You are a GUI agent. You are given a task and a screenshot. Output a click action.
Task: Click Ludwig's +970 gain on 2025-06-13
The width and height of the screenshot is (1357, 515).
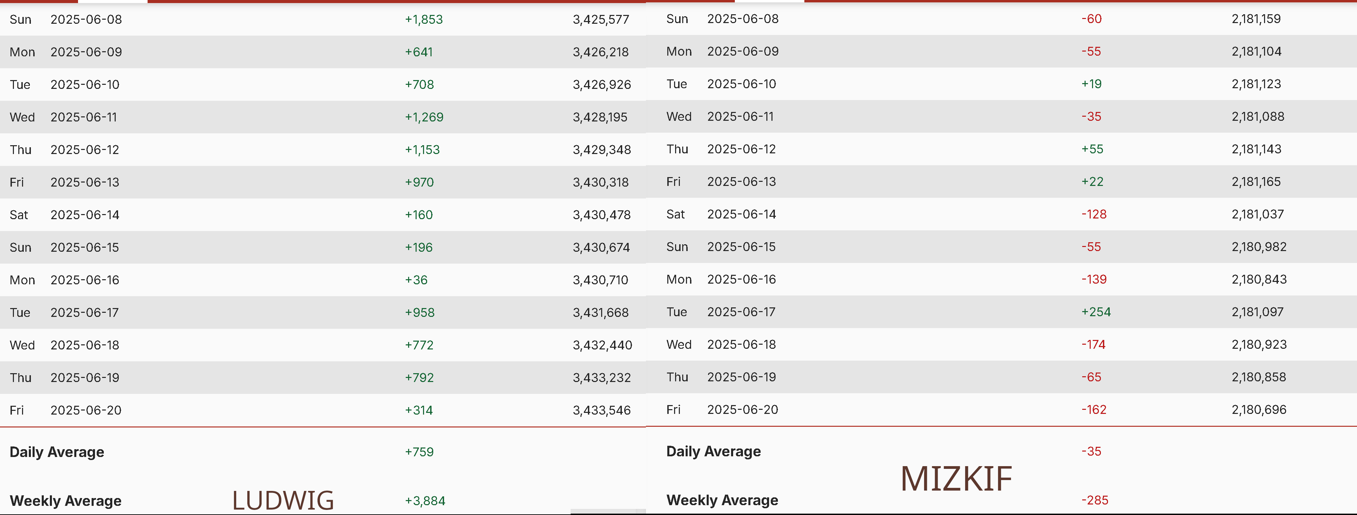419,183
